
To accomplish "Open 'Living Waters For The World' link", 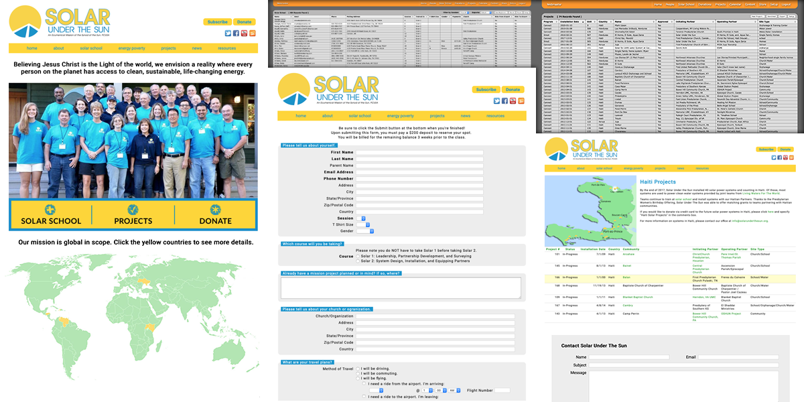I will pos(761,193).
